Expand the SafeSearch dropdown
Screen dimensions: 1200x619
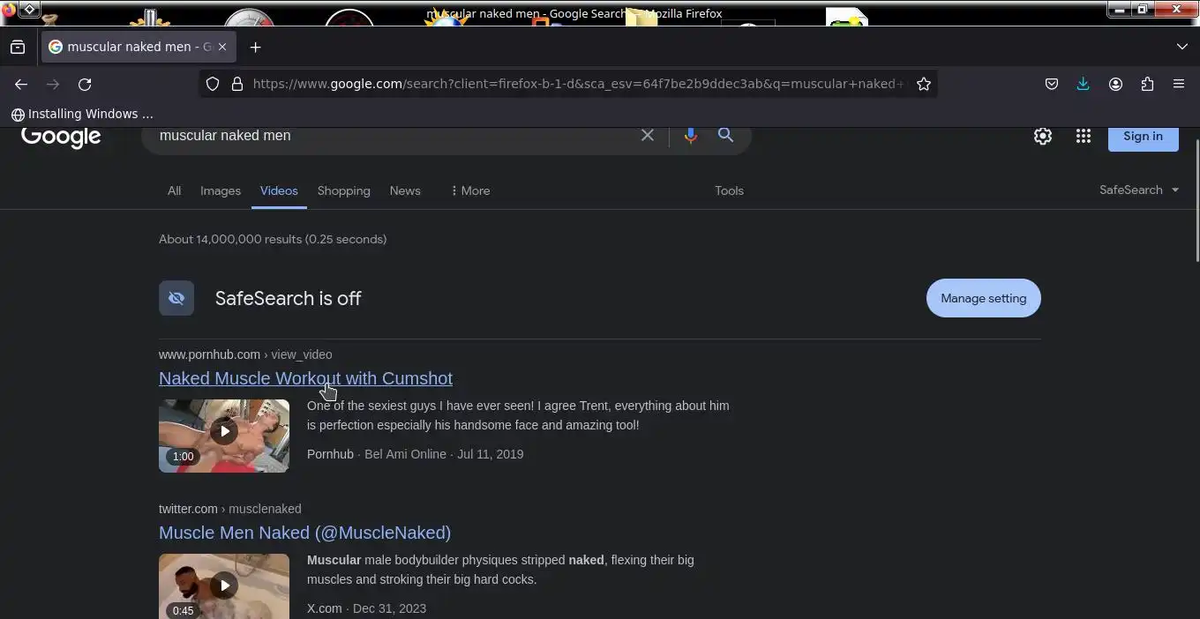(1139, 190)
